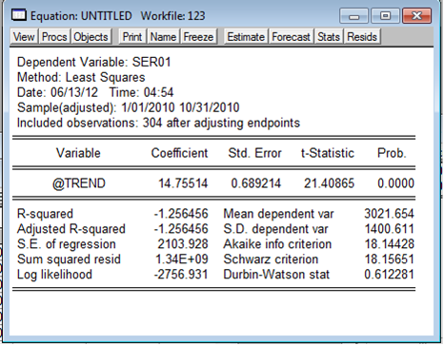Viewport: 444px width, 345px height.
Task: Select Akaike info criterion value 18.14428
Action: (x=390, y=244)
